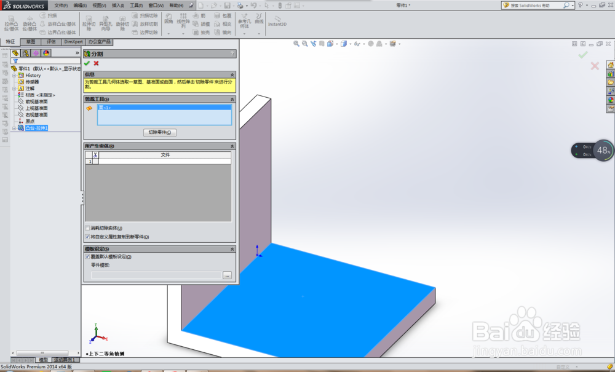Screen dimensions: 615x372
Task: Click the 零件模板 path field
Action: coord(156,275)
